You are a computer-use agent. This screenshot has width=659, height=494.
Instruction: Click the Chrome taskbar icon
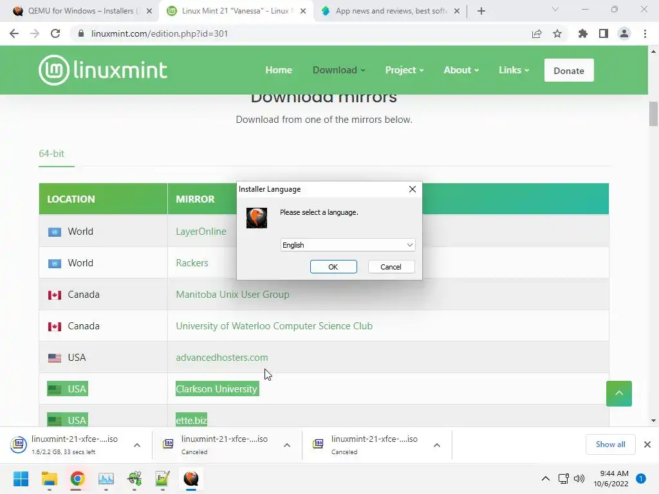[77, 479]
